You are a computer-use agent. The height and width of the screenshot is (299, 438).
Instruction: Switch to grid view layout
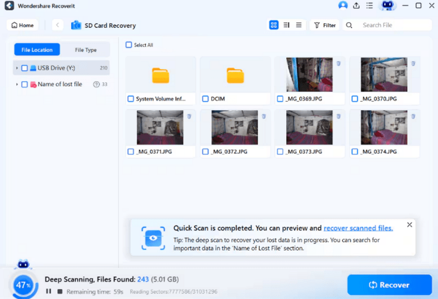point(274,25)
